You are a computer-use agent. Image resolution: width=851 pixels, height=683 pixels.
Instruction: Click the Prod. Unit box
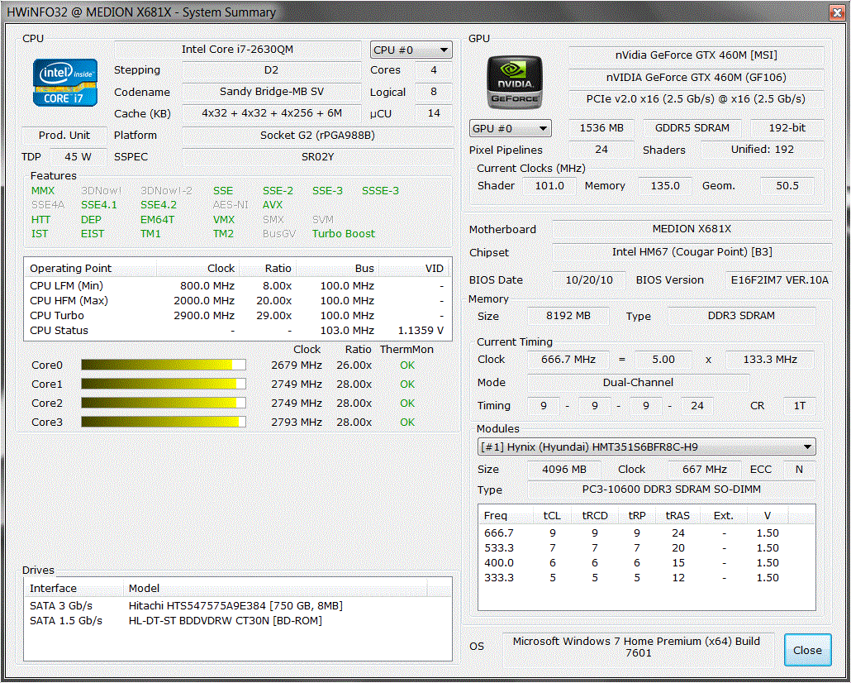tap(64, 136)
